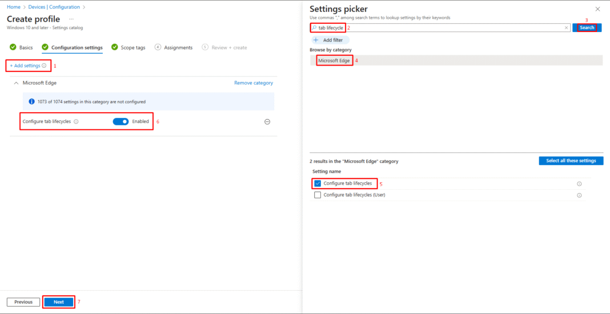610x314 pixels.
Task: Click the magnifier icon in the search box
Action: coord(315,28)
